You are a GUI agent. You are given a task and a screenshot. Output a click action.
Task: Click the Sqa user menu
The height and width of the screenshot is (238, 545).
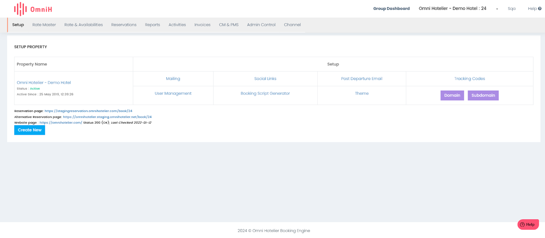[511, 9]
